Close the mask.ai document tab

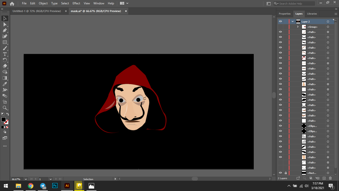coord(126,11)
